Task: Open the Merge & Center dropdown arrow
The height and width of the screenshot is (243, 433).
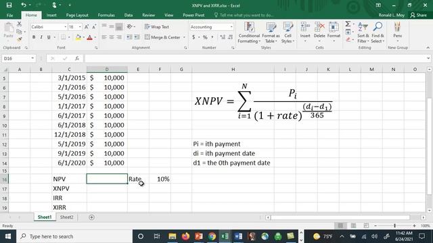Action: tap(184, 37)
